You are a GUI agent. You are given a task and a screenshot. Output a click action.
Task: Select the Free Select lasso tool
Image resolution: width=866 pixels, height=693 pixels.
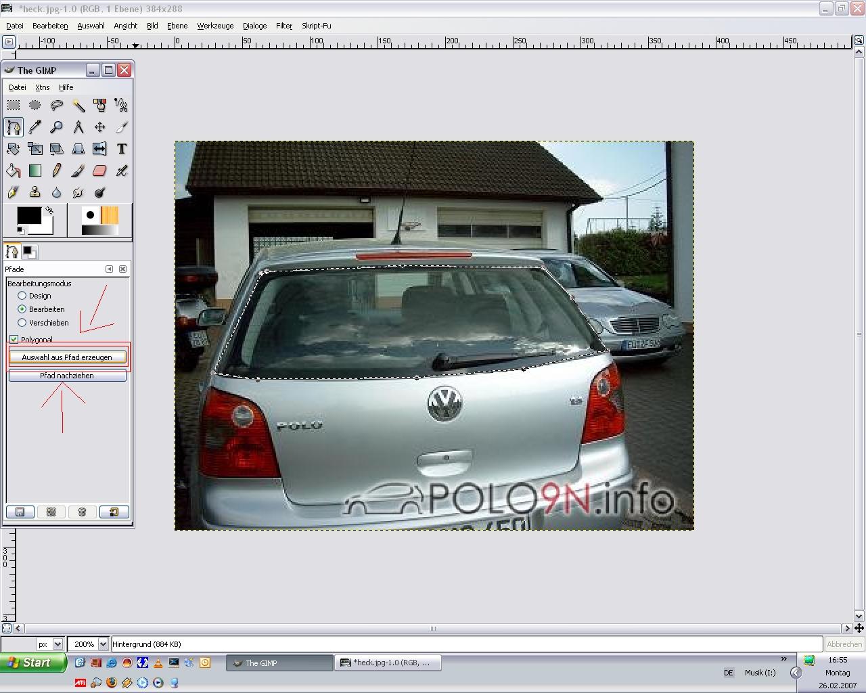click(57, 105)
